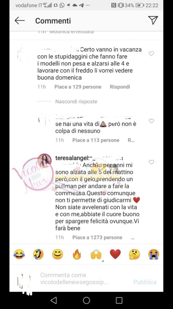This screenshot has height=309, width=173.
Task: Like teresalangella's reply comment
Action: 151,162
